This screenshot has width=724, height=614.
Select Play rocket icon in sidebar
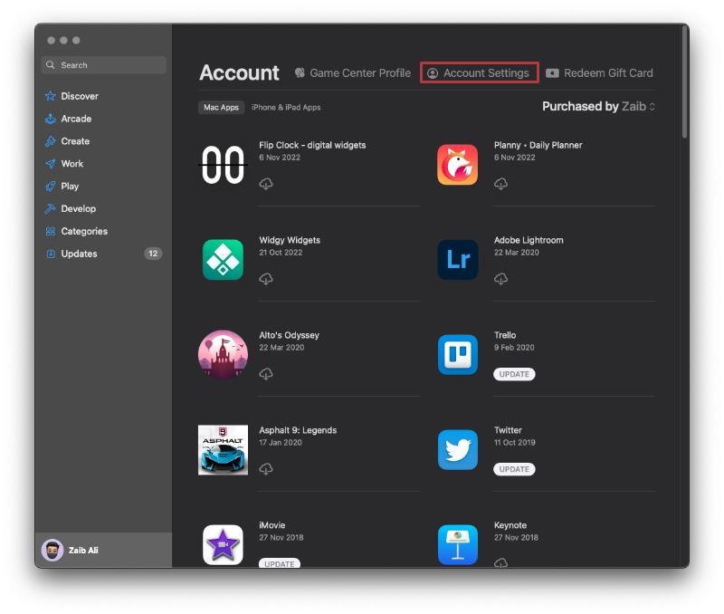[51, 187]
